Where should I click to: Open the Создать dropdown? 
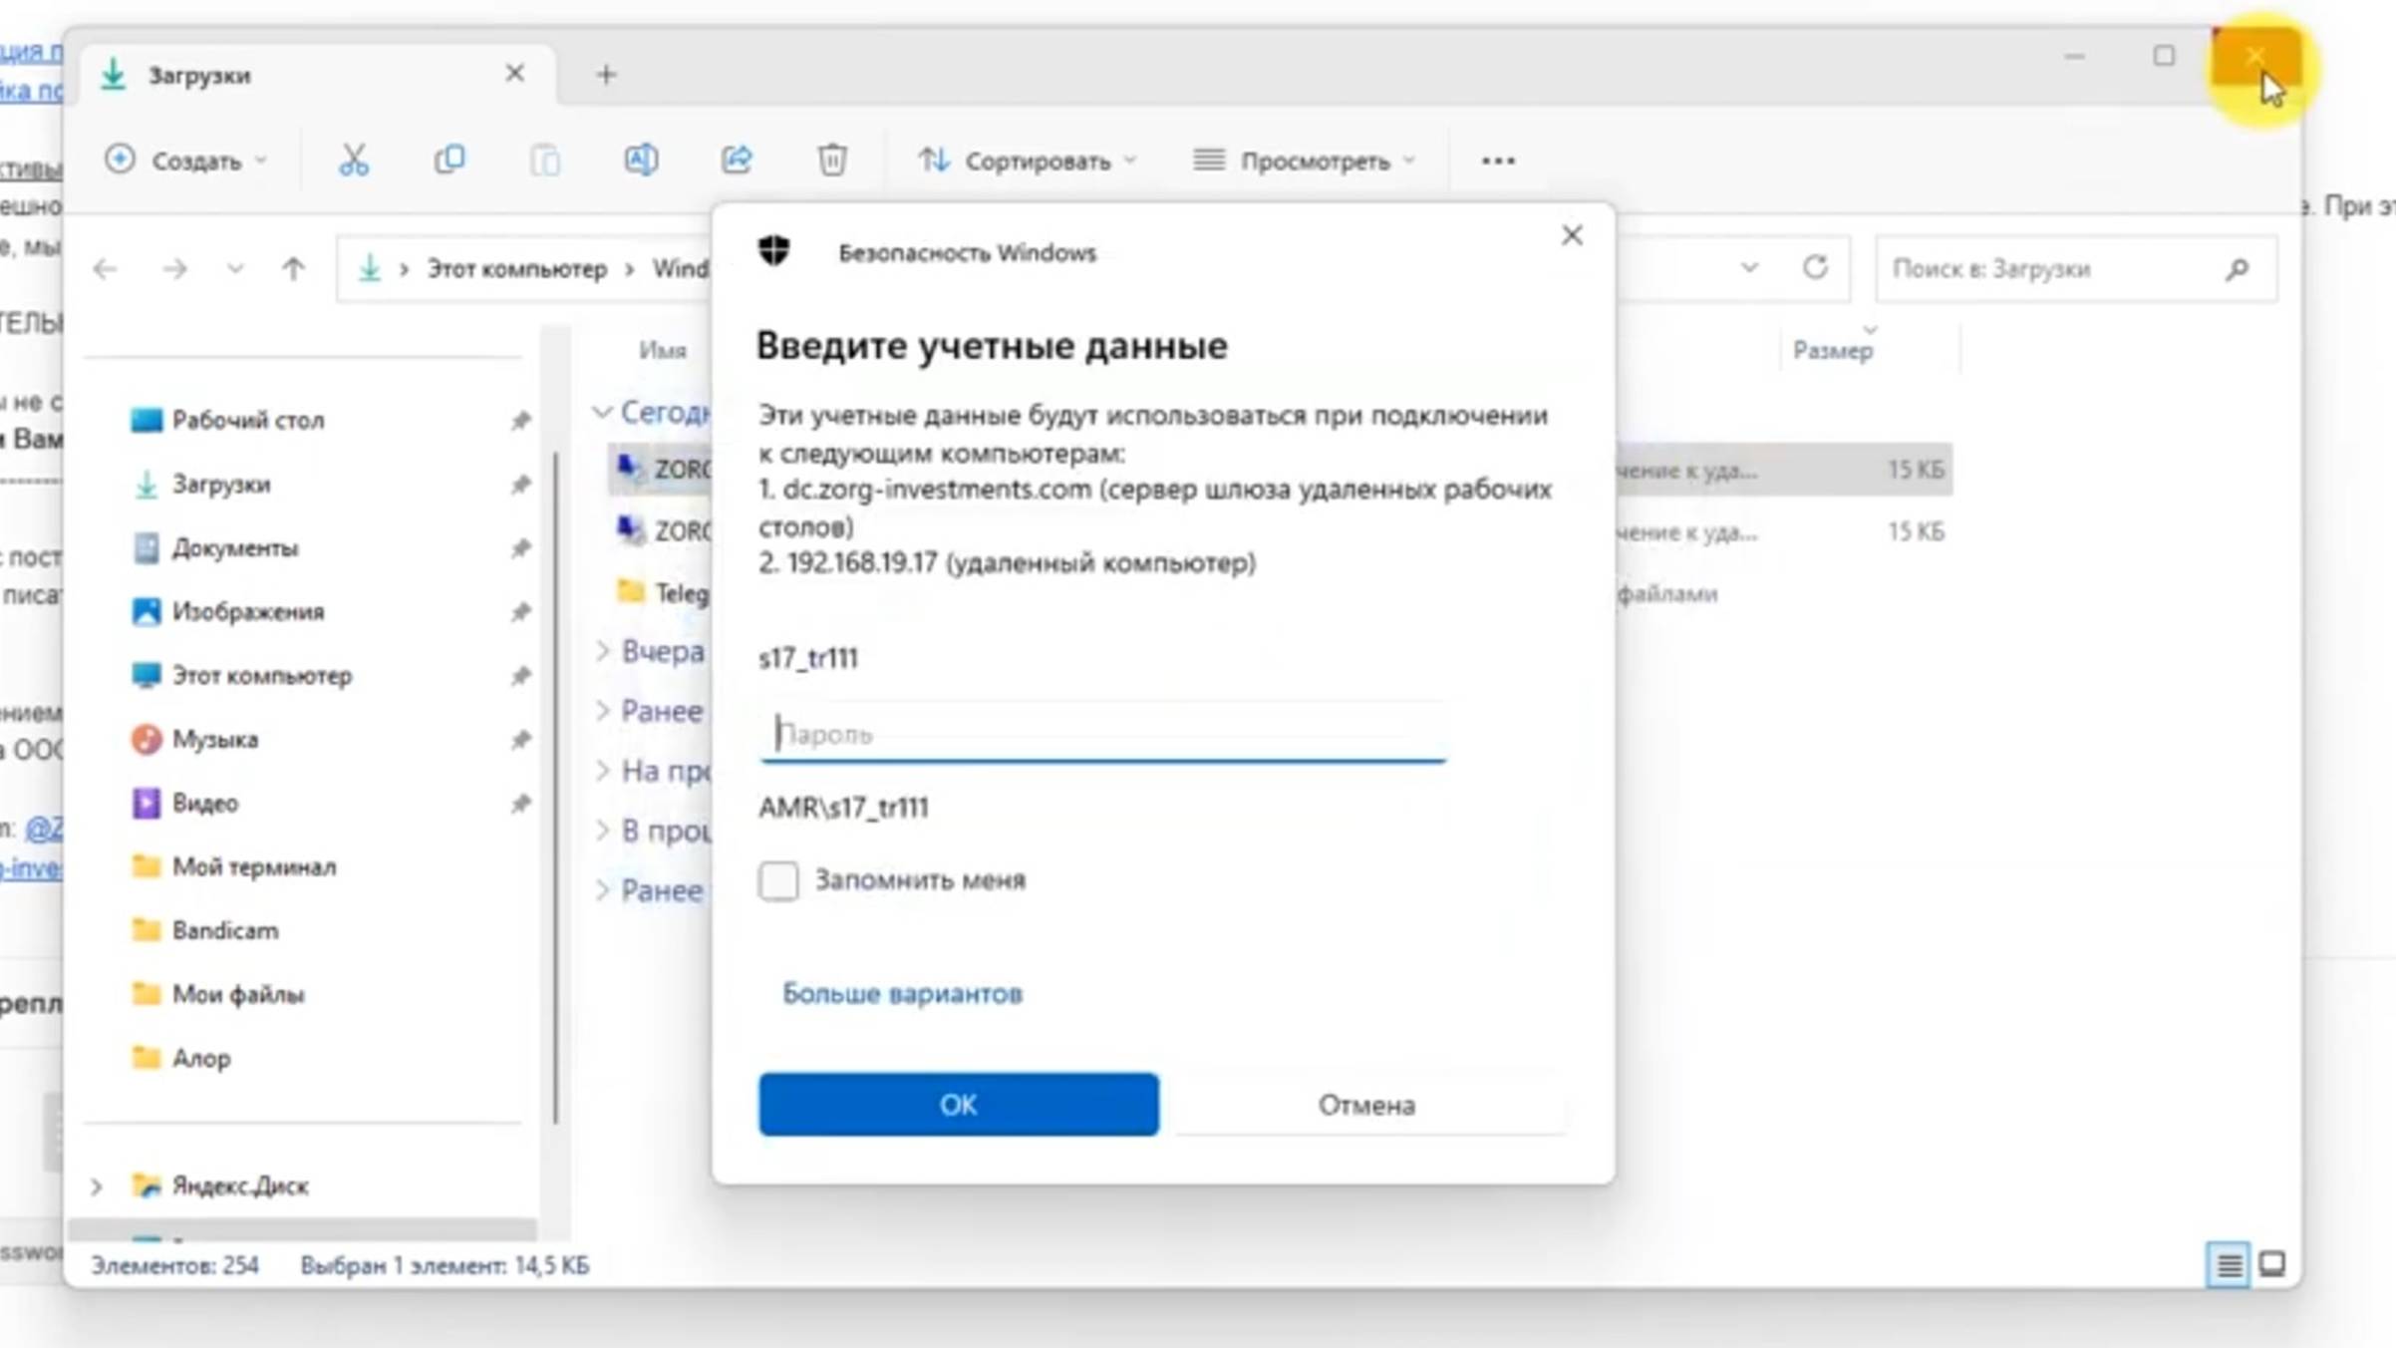click(187, 161)
